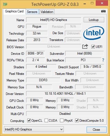
Task: Click Shader N/A field in Default Clock row
Action: click(x=96, y=107)
